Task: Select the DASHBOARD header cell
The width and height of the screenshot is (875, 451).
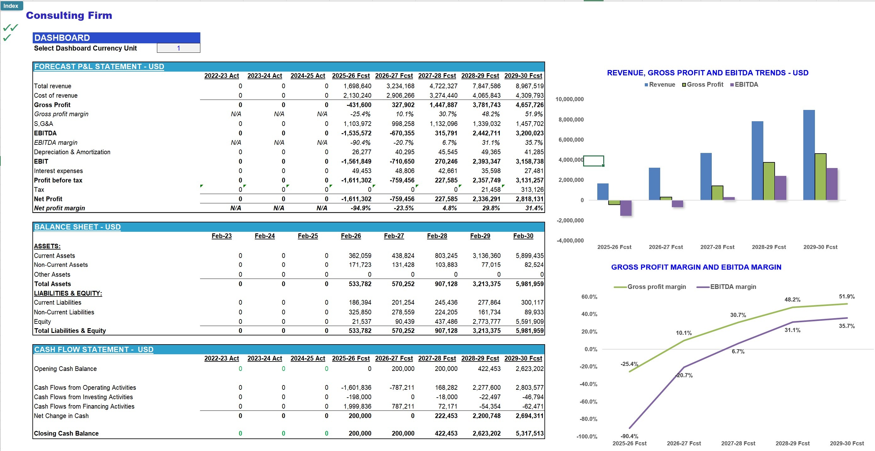Action: click(x=116, y=38)
